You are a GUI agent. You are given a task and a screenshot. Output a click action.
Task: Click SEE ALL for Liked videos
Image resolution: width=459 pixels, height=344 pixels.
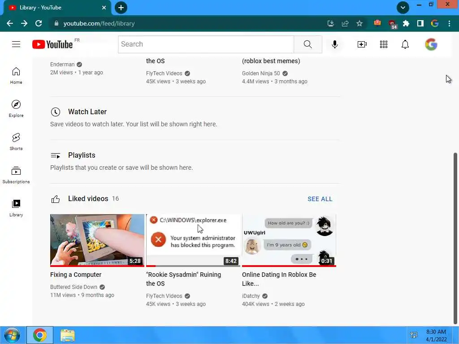coord(320,199)
